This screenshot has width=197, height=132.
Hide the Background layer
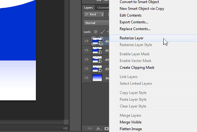click(87, 78)
